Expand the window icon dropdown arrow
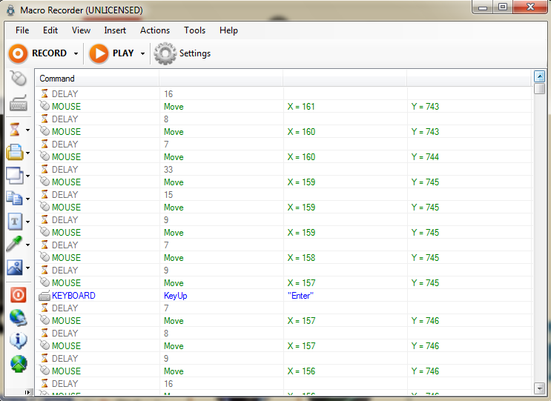551x401 pixels. click(x=27, y=176)
